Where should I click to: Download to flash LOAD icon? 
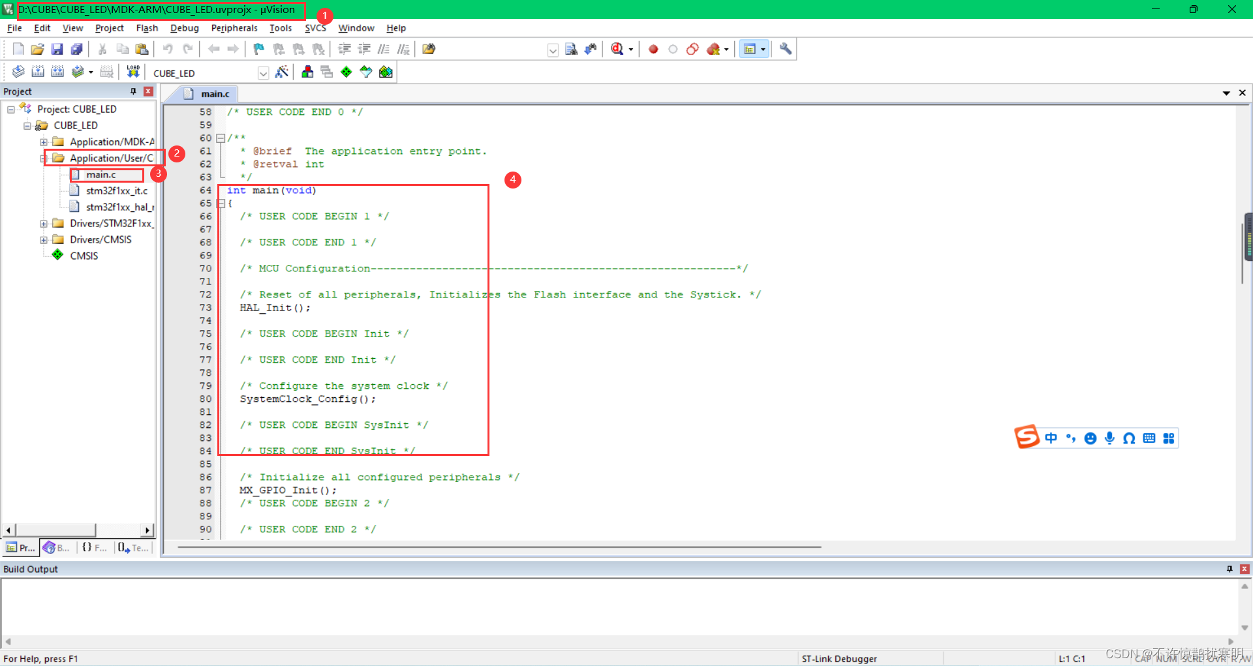(x=133, y=72)
